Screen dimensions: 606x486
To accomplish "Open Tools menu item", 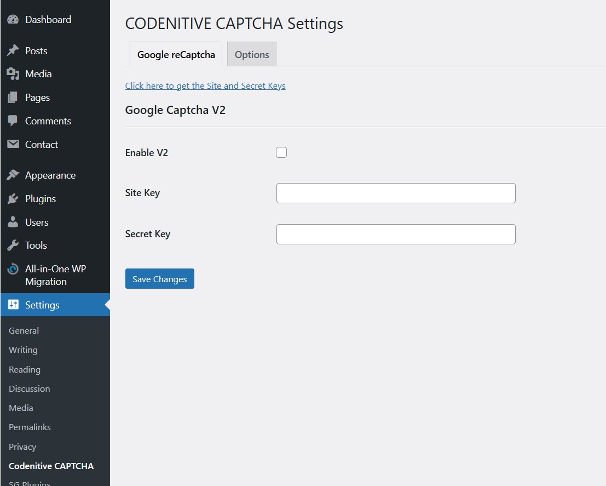I will coord(36,245).
